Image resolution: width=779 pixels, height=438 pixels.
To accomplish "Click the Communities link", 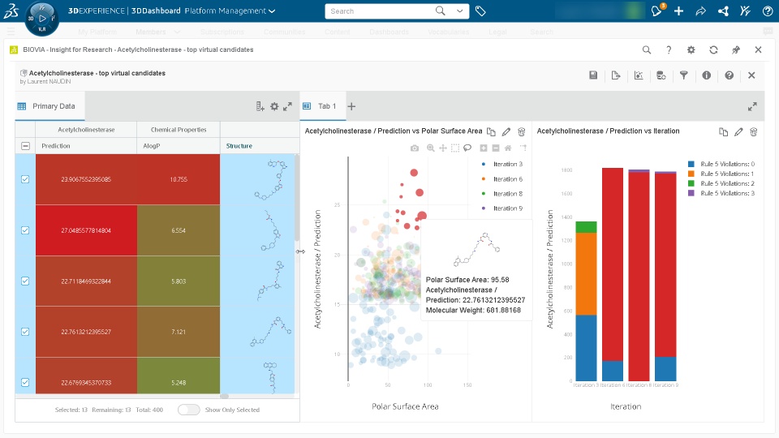I will pos(285,32).
